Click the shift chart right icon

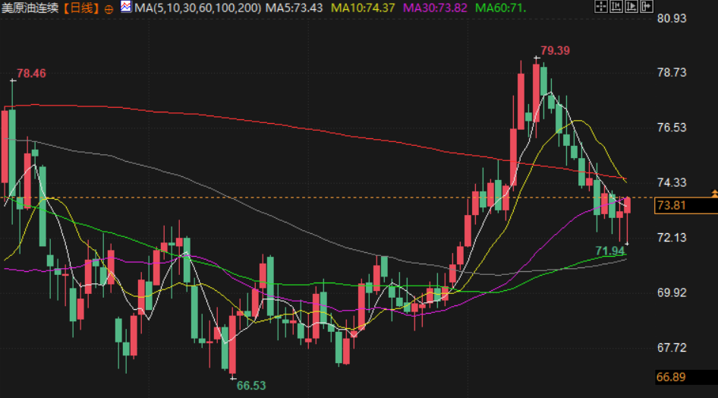tap(631, 6)
